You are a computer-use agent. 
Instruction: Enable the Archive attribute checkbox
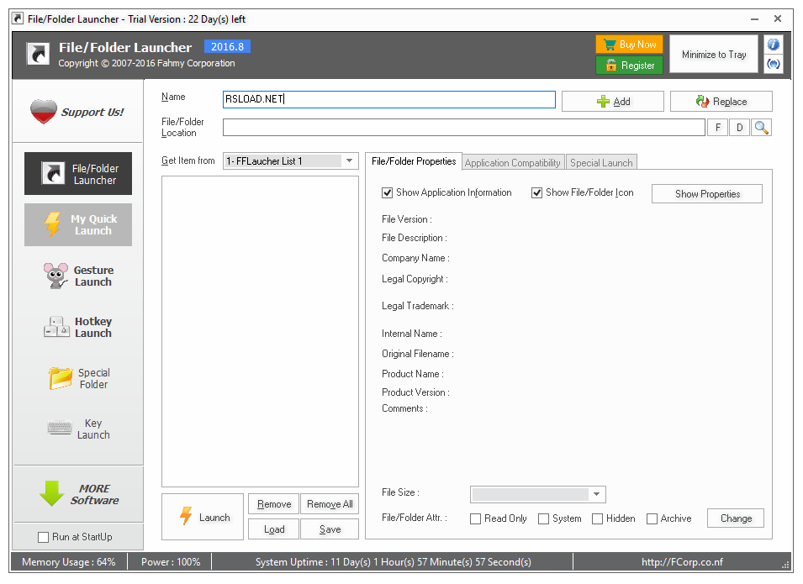pyautogui.click(x=652, y=519)
